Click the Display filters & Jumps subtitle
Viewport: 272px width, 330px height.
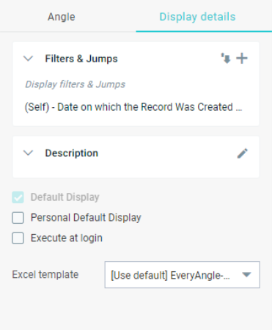76,84
